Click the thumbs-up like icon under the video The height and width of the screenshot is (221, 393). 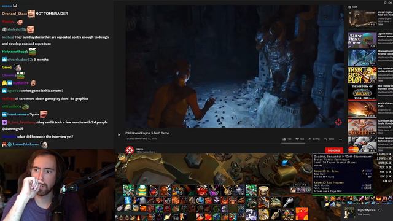[x=284, y=139]
